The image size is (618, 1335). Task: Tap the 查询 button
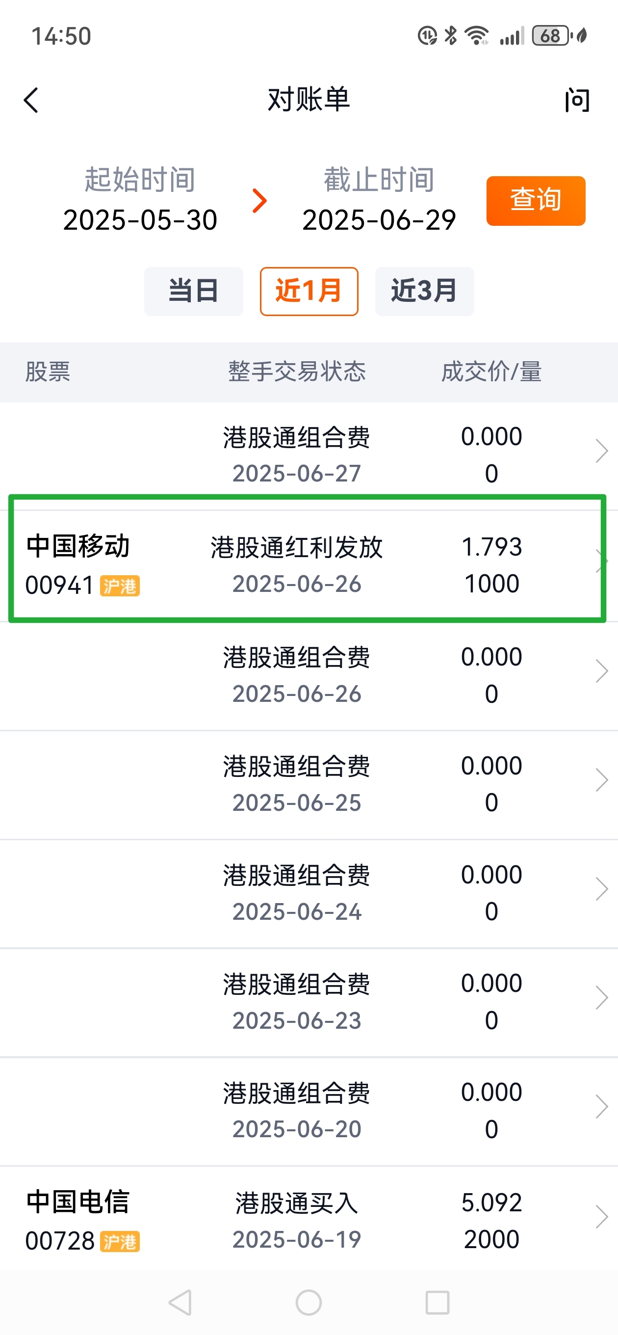pos(536,201)
